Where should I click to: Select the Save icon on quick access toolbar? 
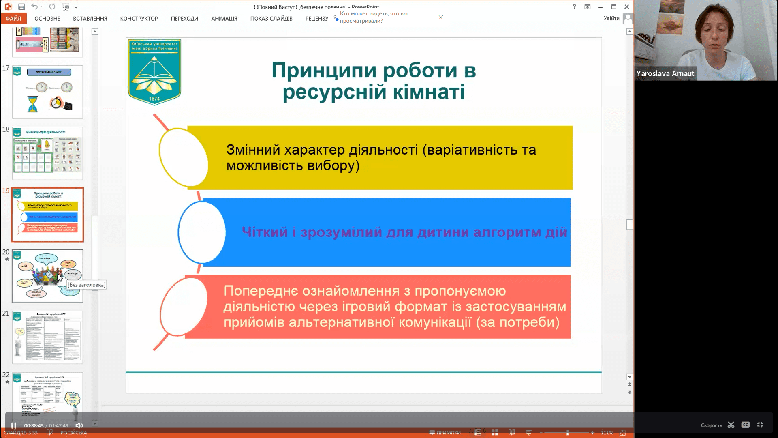[22, 6]
